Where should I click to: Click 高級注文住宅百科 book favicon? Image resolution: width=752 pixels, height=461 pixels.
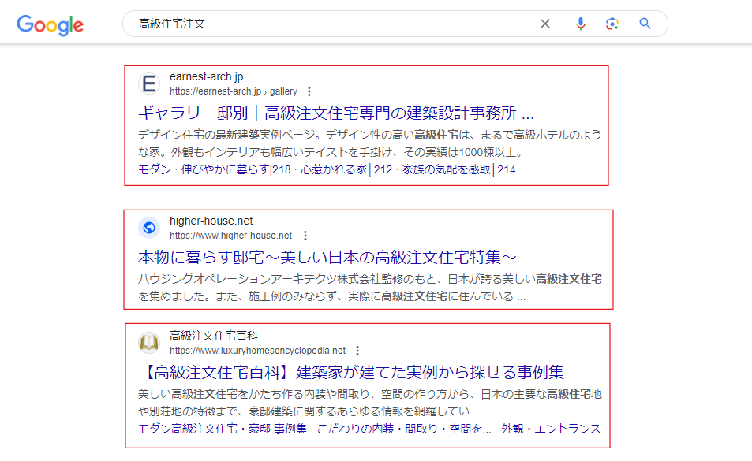click(x=149, y=343)
